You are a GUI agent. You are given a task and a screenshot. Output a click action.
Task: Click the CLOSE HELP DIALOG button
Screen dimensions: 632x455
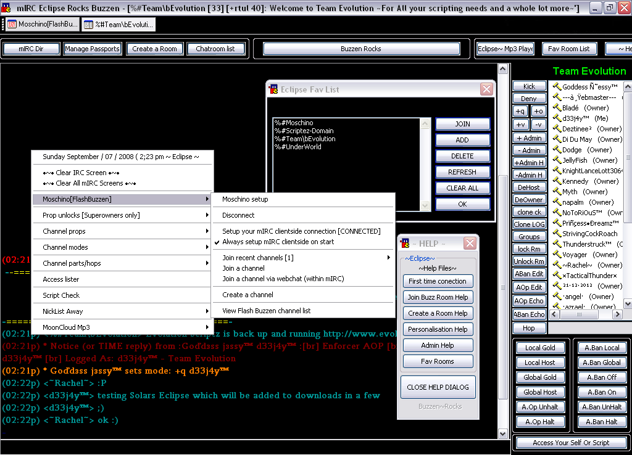pos(438,387)
